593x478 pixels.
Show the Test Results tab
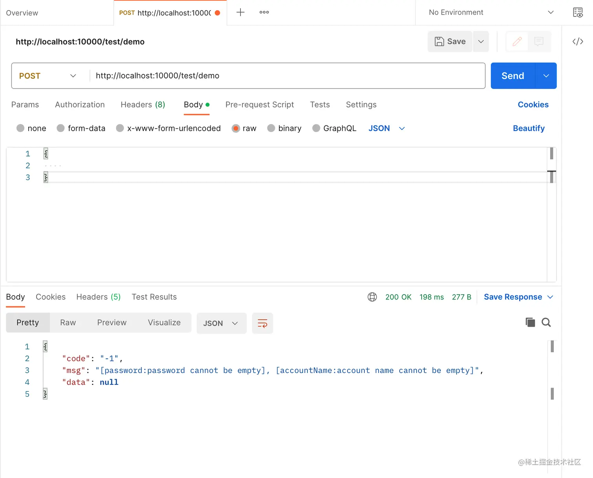click(x=154, y=297)
